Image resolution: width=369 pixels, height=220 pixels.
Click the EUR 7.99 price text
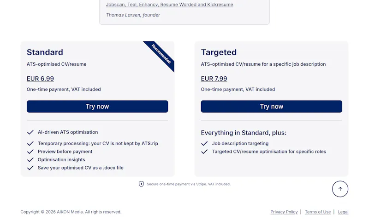click(x=214, y=79)
